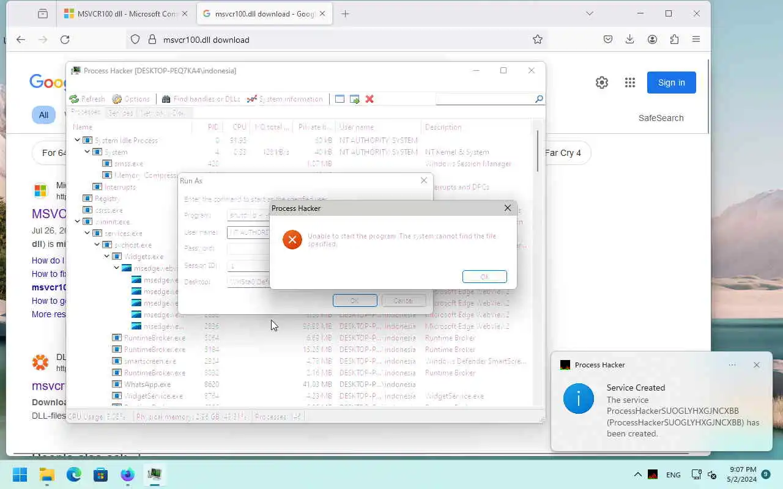The height and width of the screenshot is (489, 783).
Task: Show hidden icons in the system tray
Action: pyautogui.click(x=637, y=474)
